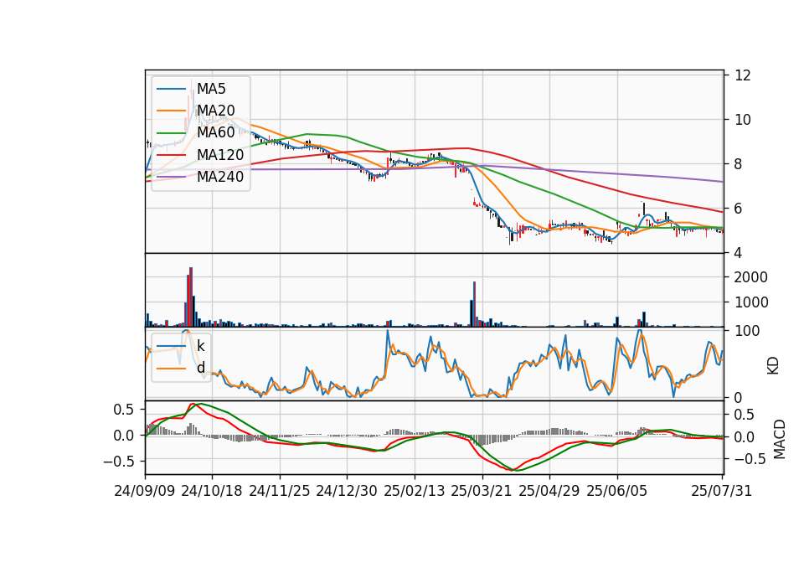The image size is (804, 578).
Task: Click the price axis value 10
Action: point(743,120)
